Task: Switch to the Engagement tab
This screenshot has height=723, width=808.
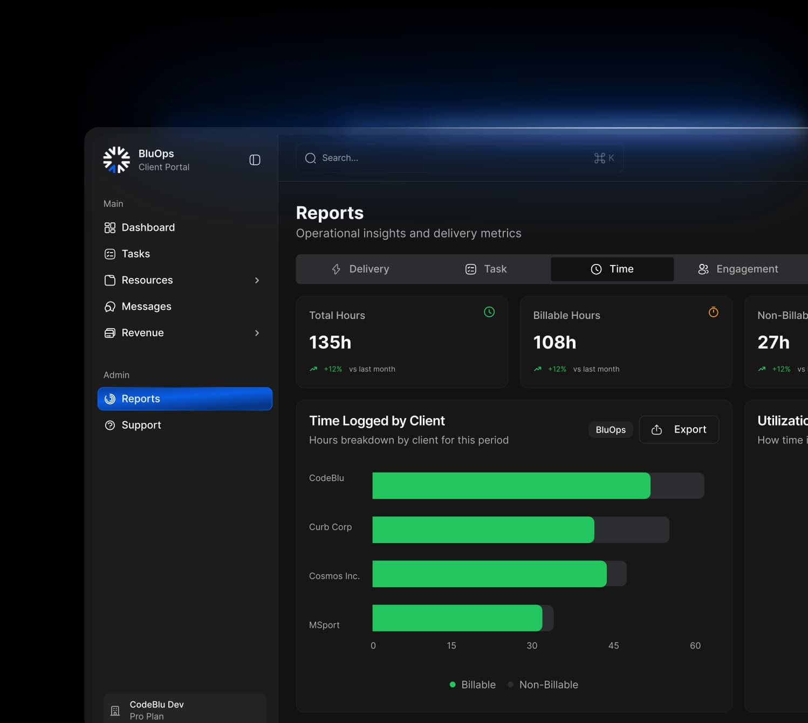Action: [738, 269]
